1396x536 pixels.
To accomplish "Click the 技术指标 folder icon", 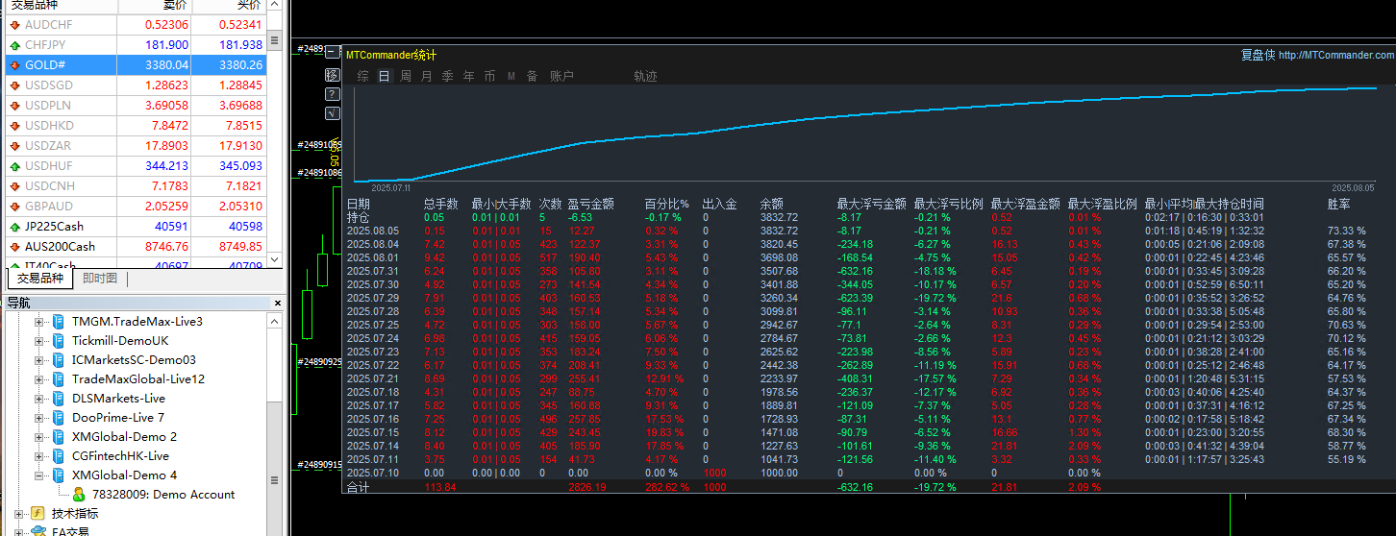I will click(37, 513).
